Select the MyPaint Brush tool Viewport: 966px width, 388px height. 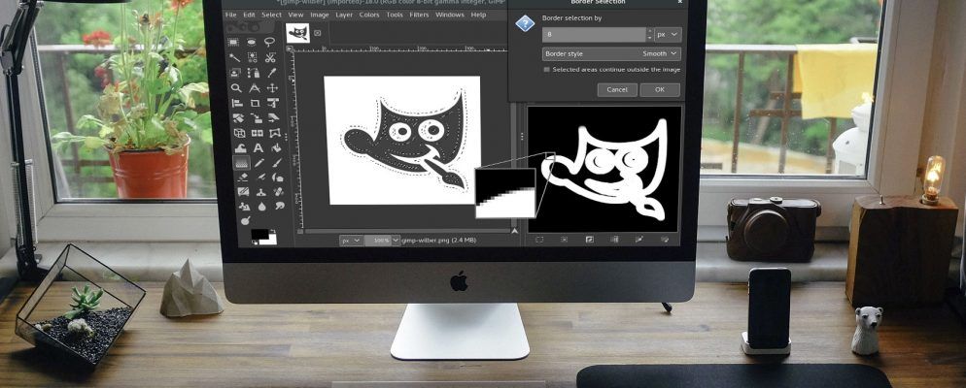[243, 192]
